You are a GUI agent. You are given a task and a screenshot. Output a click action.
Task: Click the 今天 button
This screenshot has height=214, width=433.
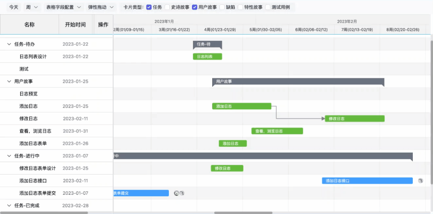(x=14, y=7)
